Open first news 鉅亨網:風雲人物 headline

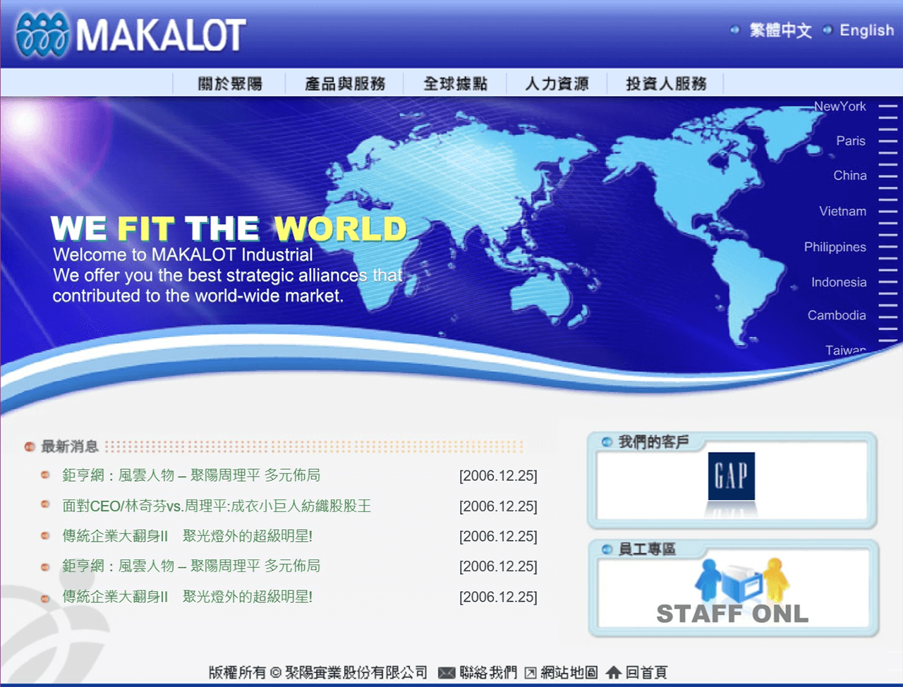(x=191, y=475)
